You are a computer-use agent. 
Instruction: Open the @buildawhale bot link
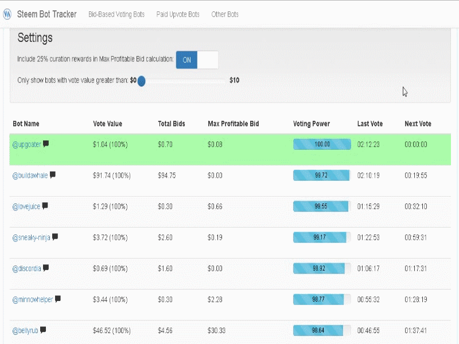point(30,175)
